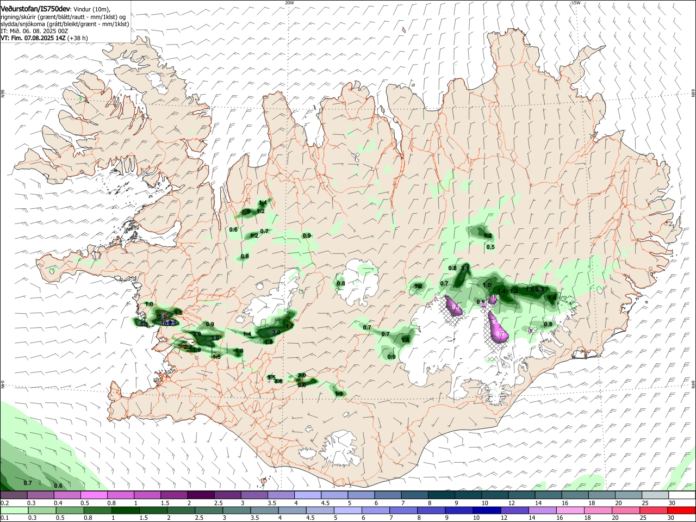The image size is (696, 522).
Task: Click the 'VT: Fim. 07.08.2025 14Z (+38 h)' line
Action: (45, 38)
